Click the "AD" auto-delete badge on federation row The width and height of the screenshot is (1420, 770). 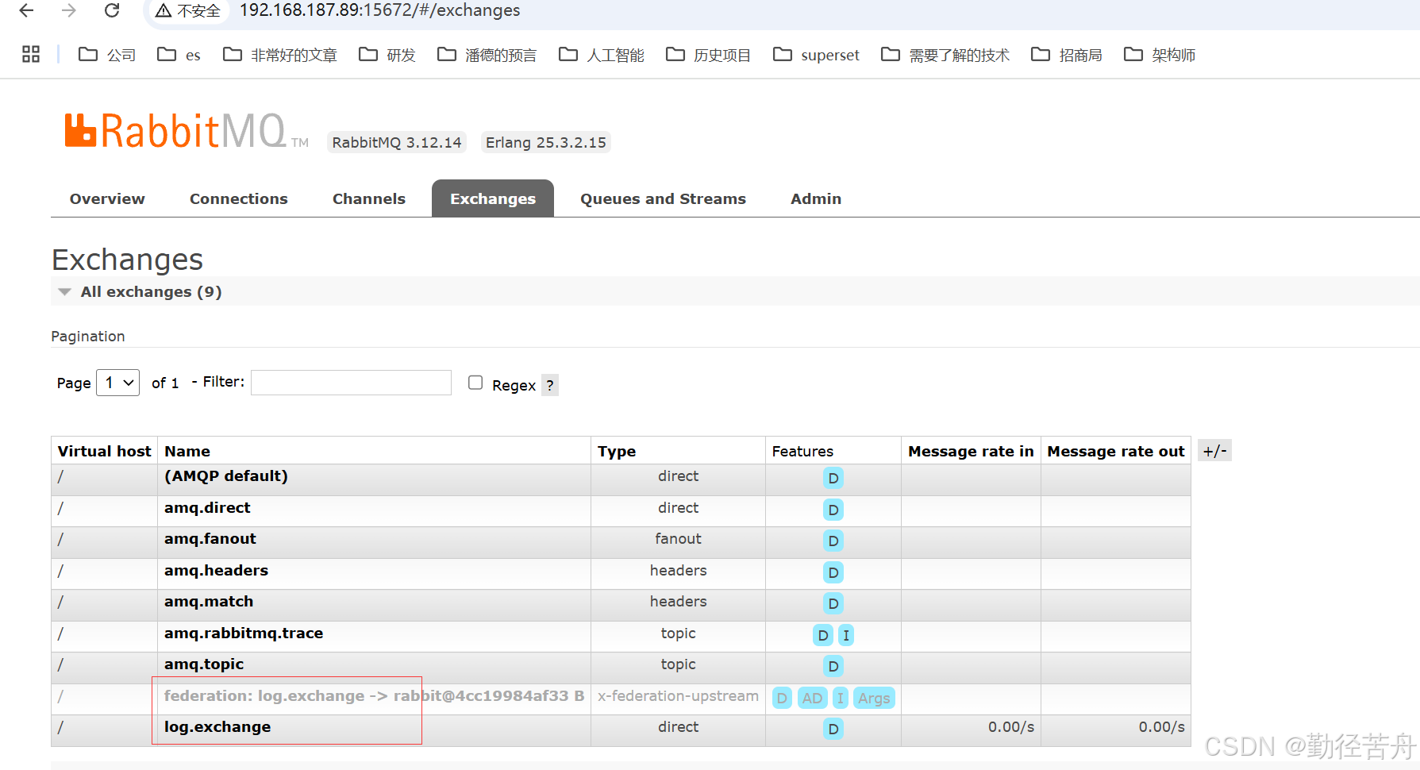point(812,699)
